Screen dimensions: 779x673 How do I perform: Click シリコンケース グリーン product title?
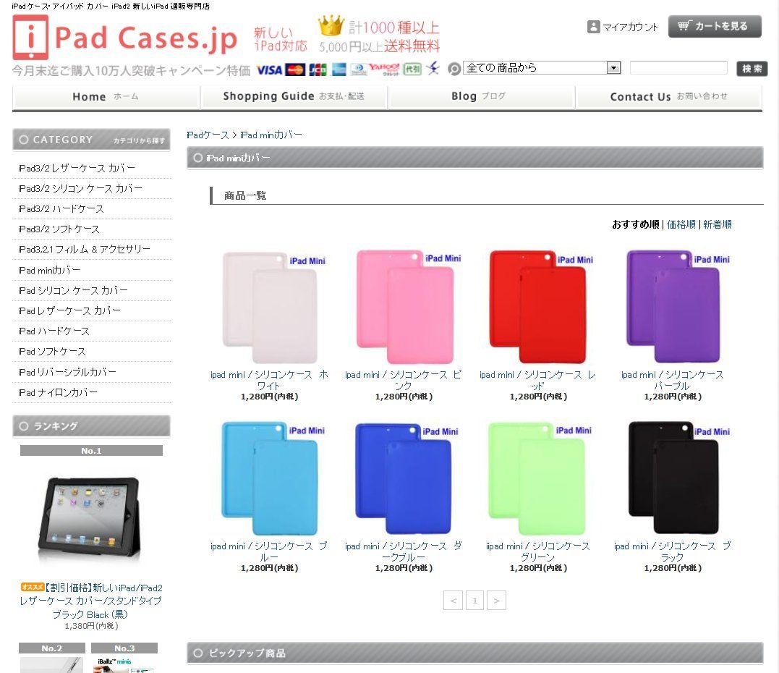(x=538, y=551)
